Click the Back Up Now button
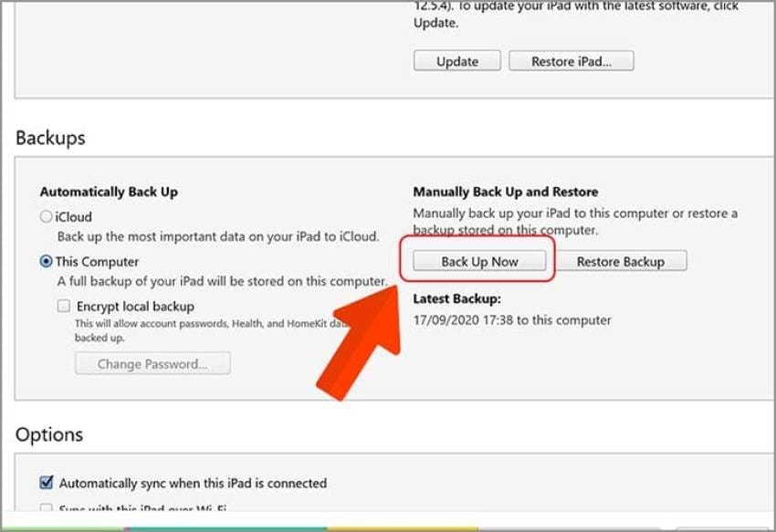776x532 pixels. pyautogui.click(x=479, y=262)
